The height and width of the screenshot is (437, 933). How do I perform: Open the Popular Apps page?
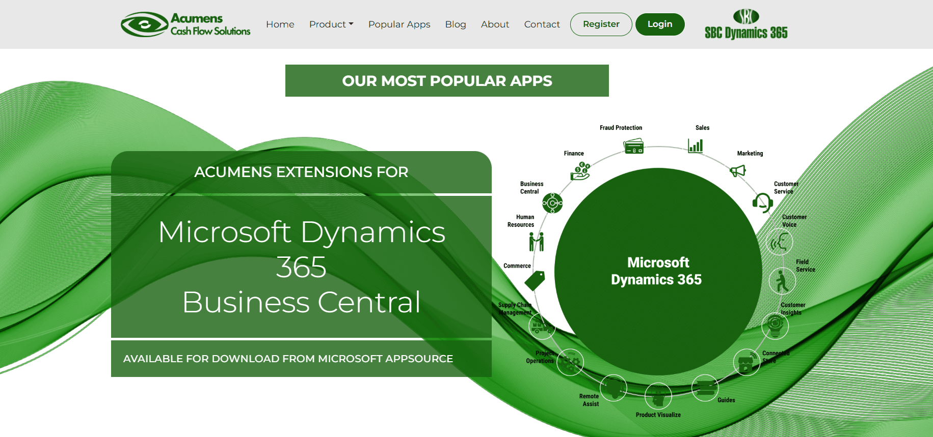click(x=399, y=24)
